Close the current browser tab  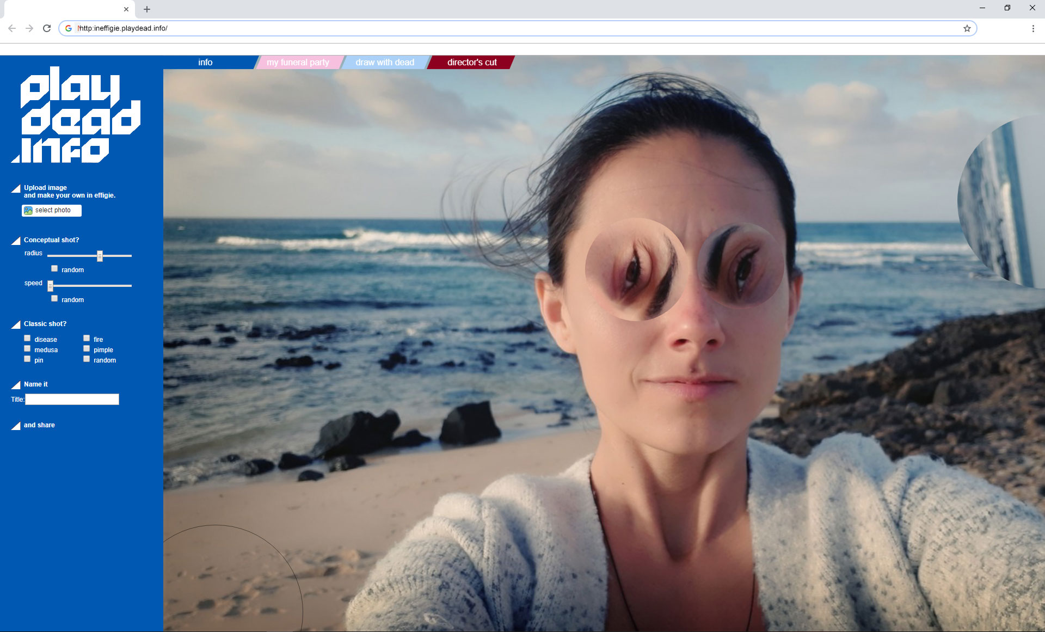126,9
